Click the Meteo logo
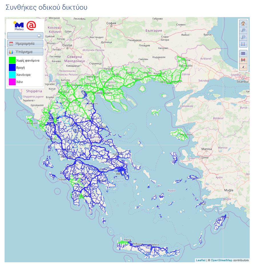The width and height of the screenshot is (254, 264). coord(19,26)
